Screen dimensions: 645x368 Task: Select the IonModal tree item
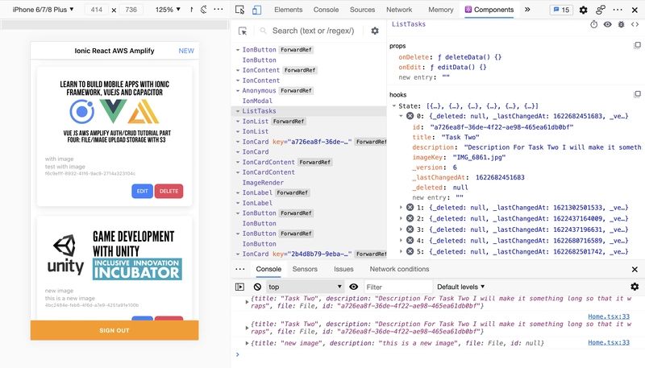pos(257,101)
